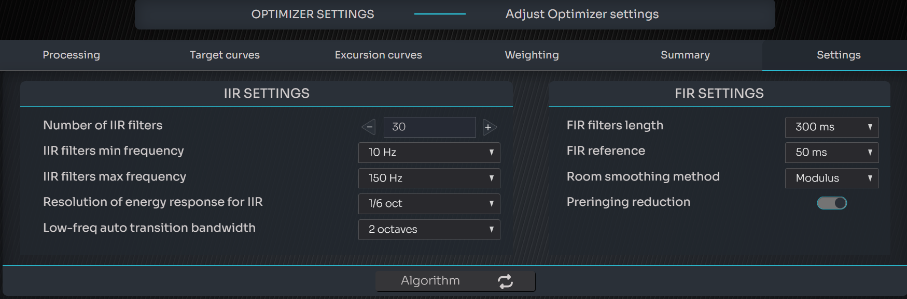The width and height of the screenshot is (907, 299).
Task: Click the Algorithm swap arrows icon
Action: click(505, 281)
